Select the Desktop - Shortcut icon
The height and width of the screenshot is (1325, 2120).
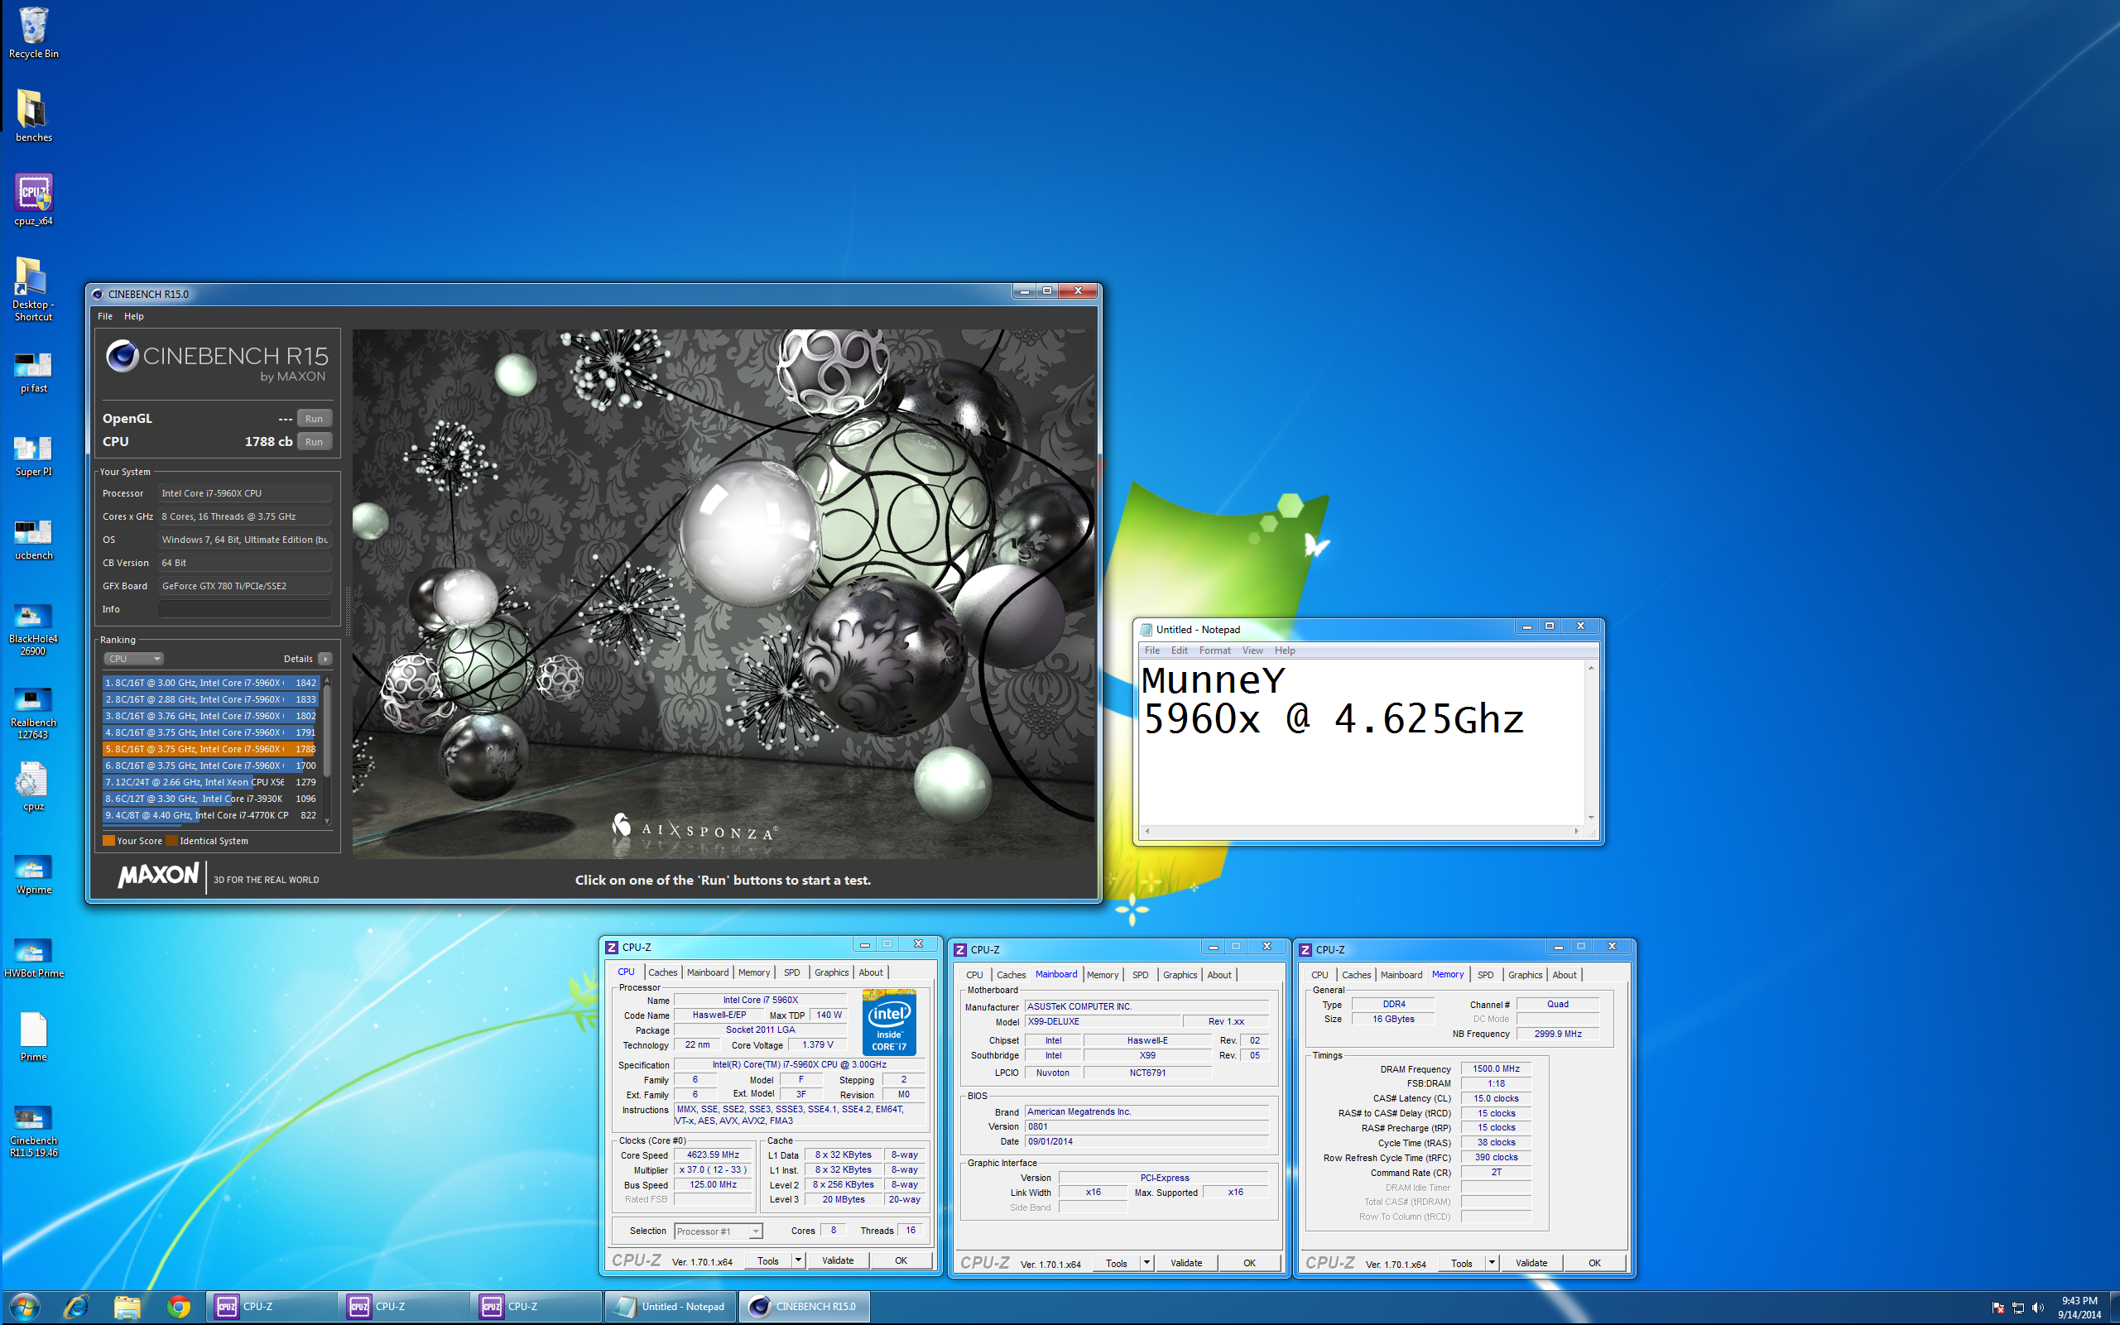tap(33, 289)
